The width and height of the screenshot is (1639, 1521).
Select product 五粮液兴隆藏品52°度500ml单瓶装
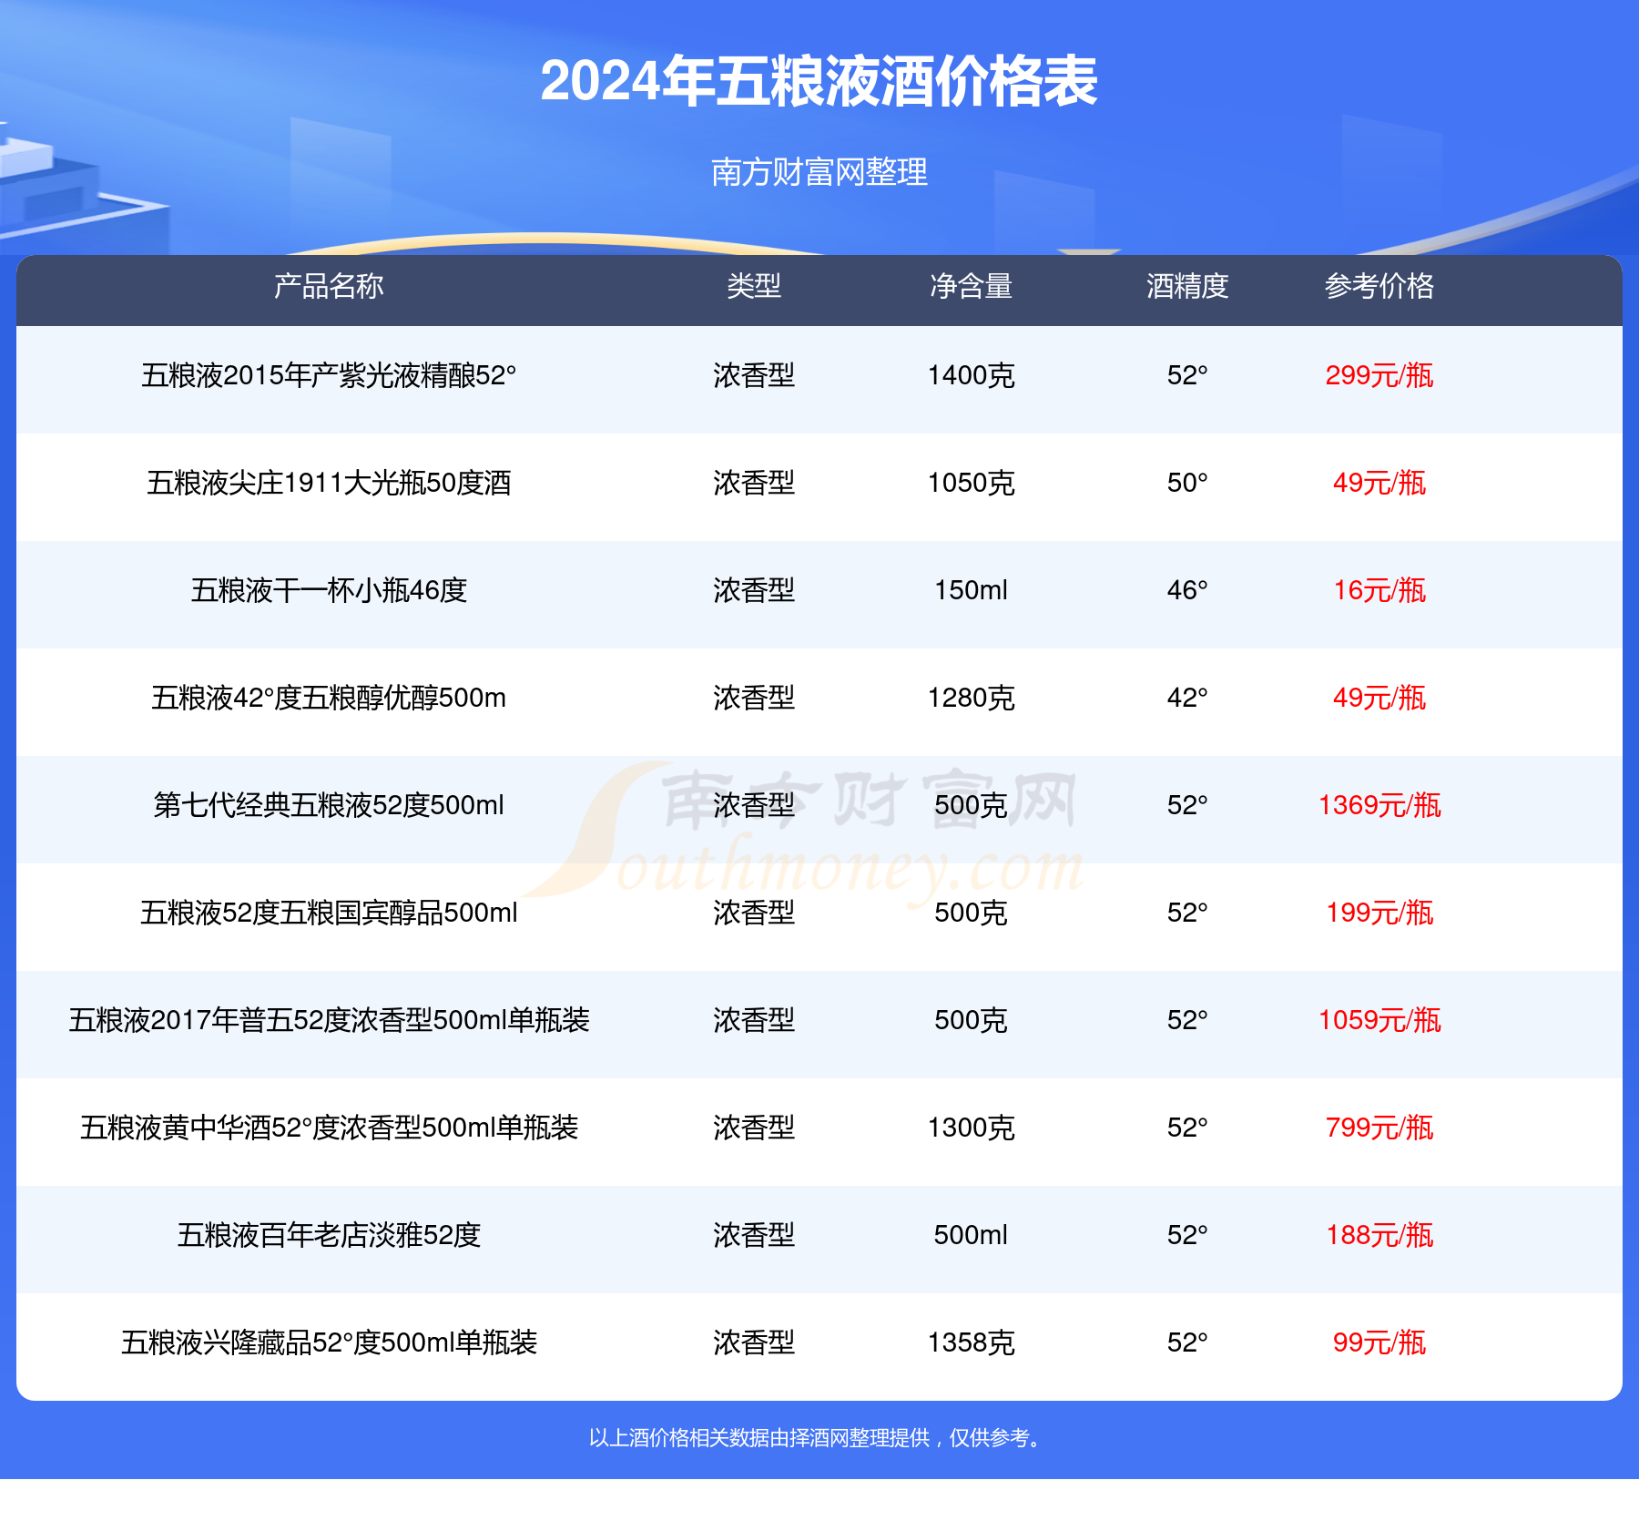(x=329, y=1342)
